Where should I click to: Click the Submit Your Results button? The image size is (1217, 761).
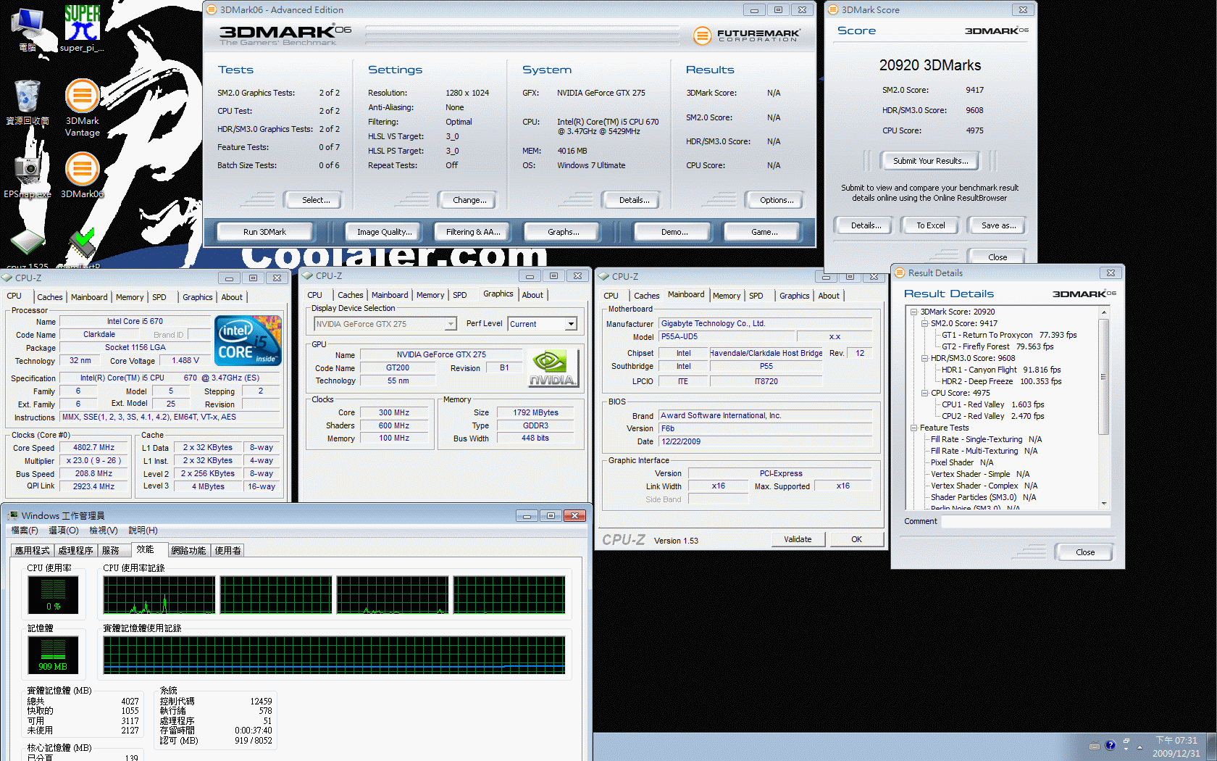tap(929, 161)
